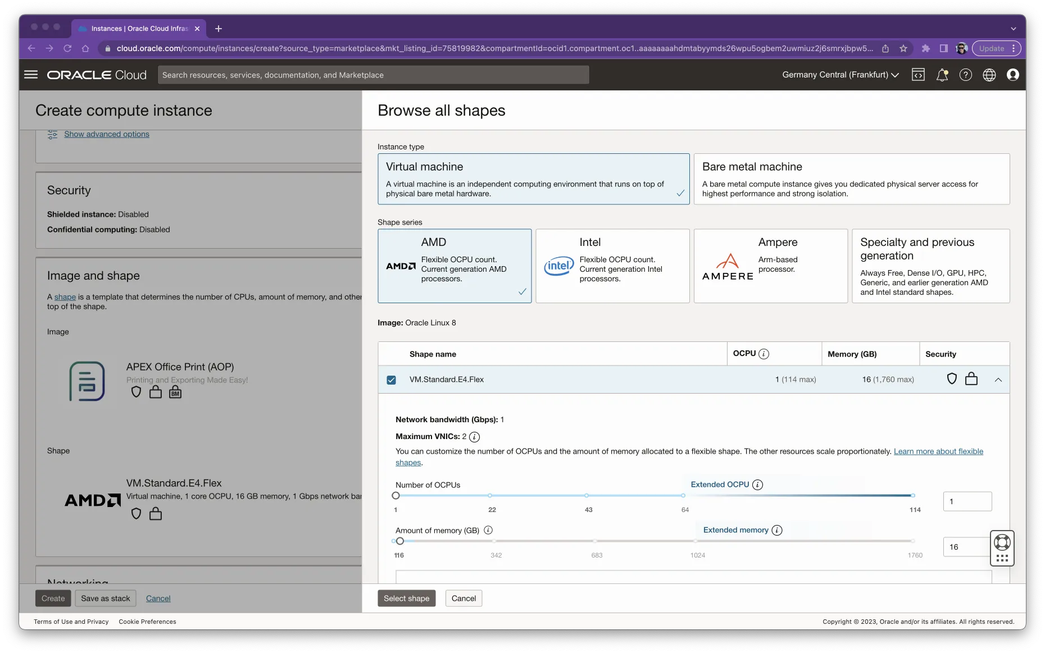Image resolution: width=1045 pixels, height=653 pixels.
Task: Click Save as stack button
Action: click(106, 599)
